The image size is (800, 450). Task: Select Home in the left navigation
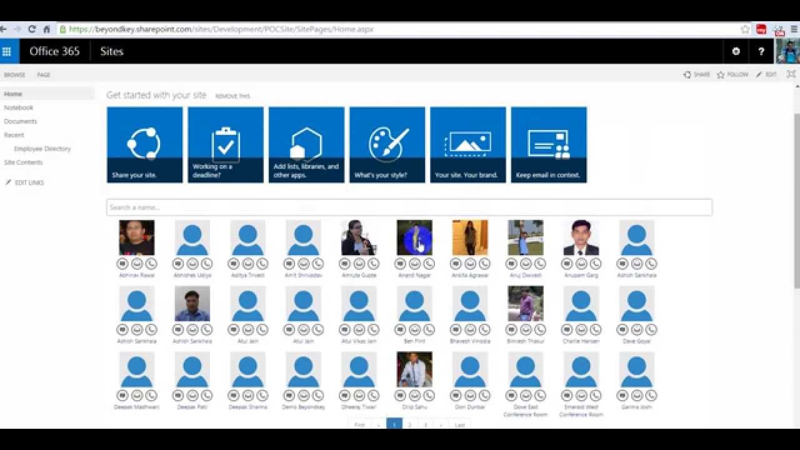[13, 94]
